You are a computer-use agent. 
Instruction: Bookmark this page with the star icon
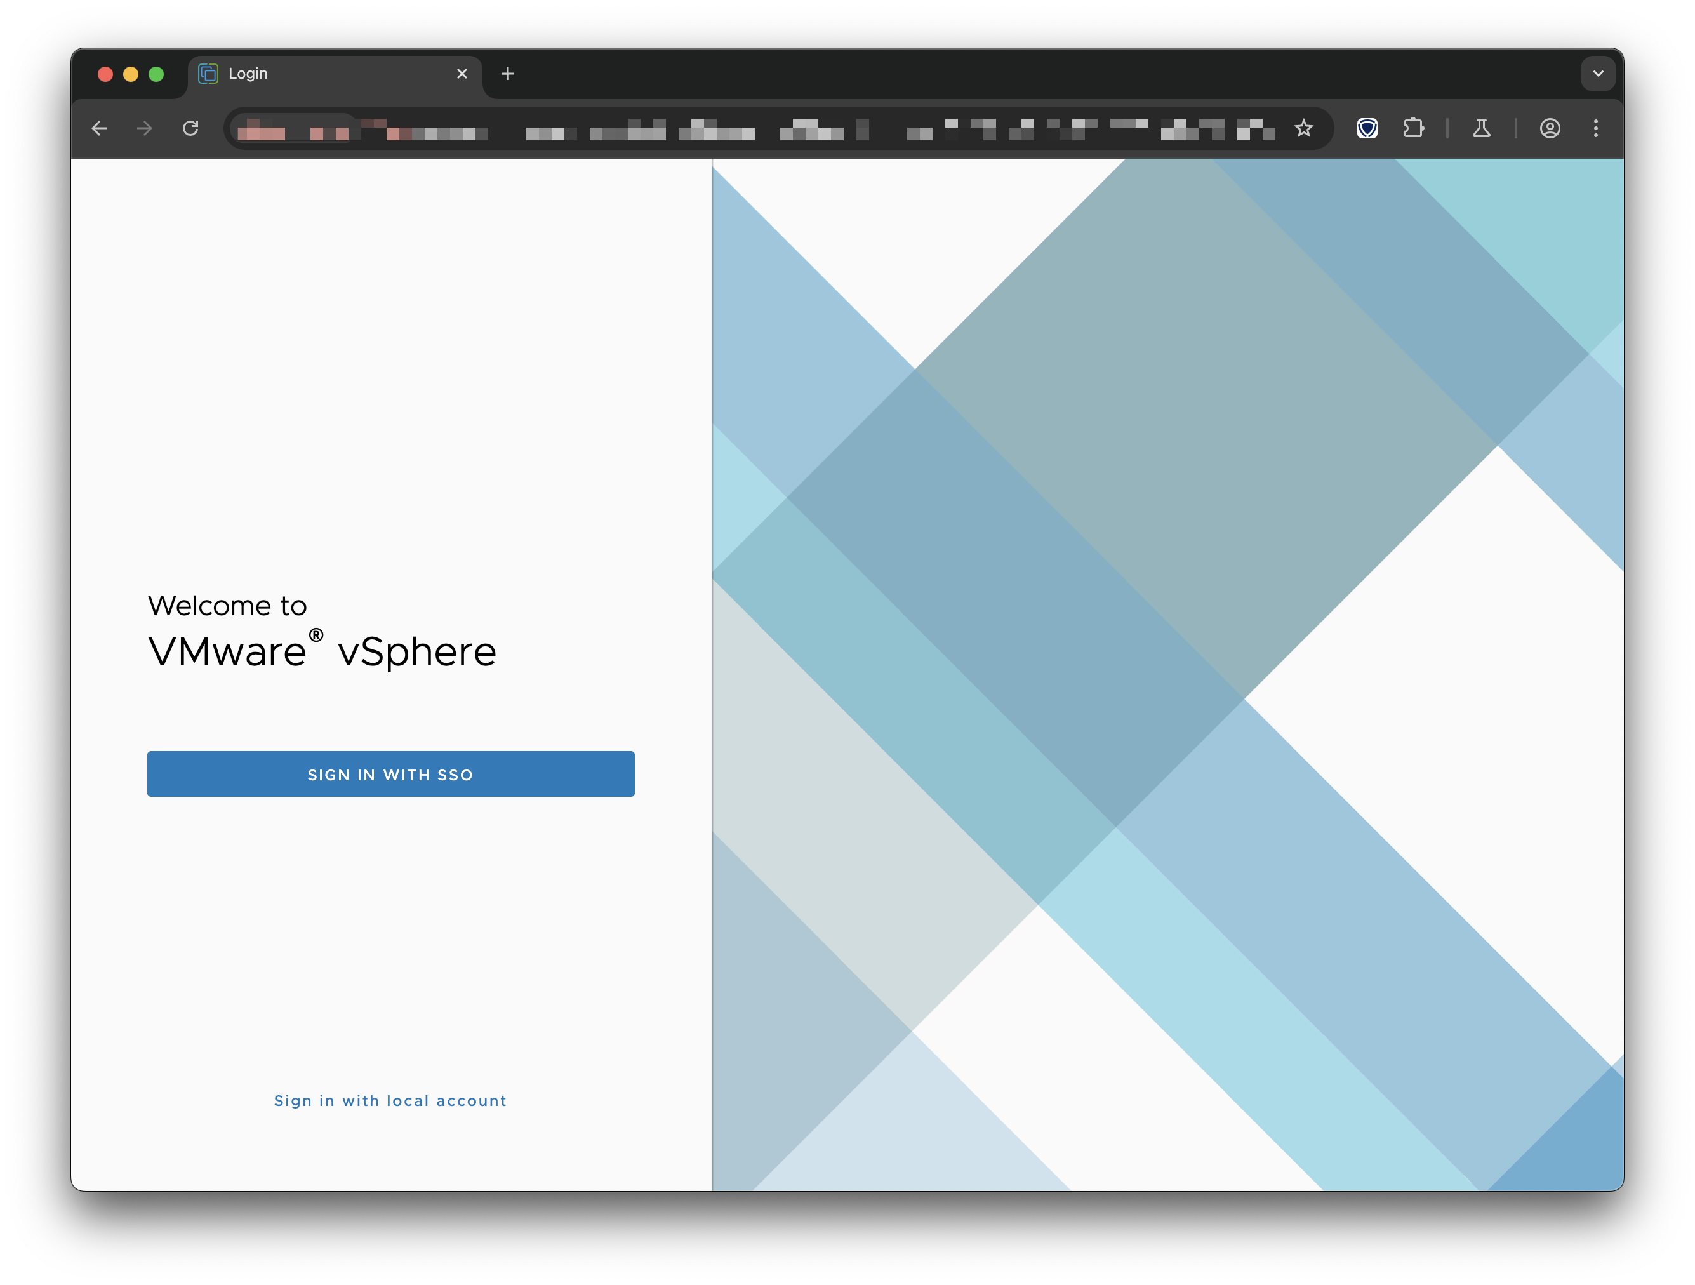tap(1303, 128)
